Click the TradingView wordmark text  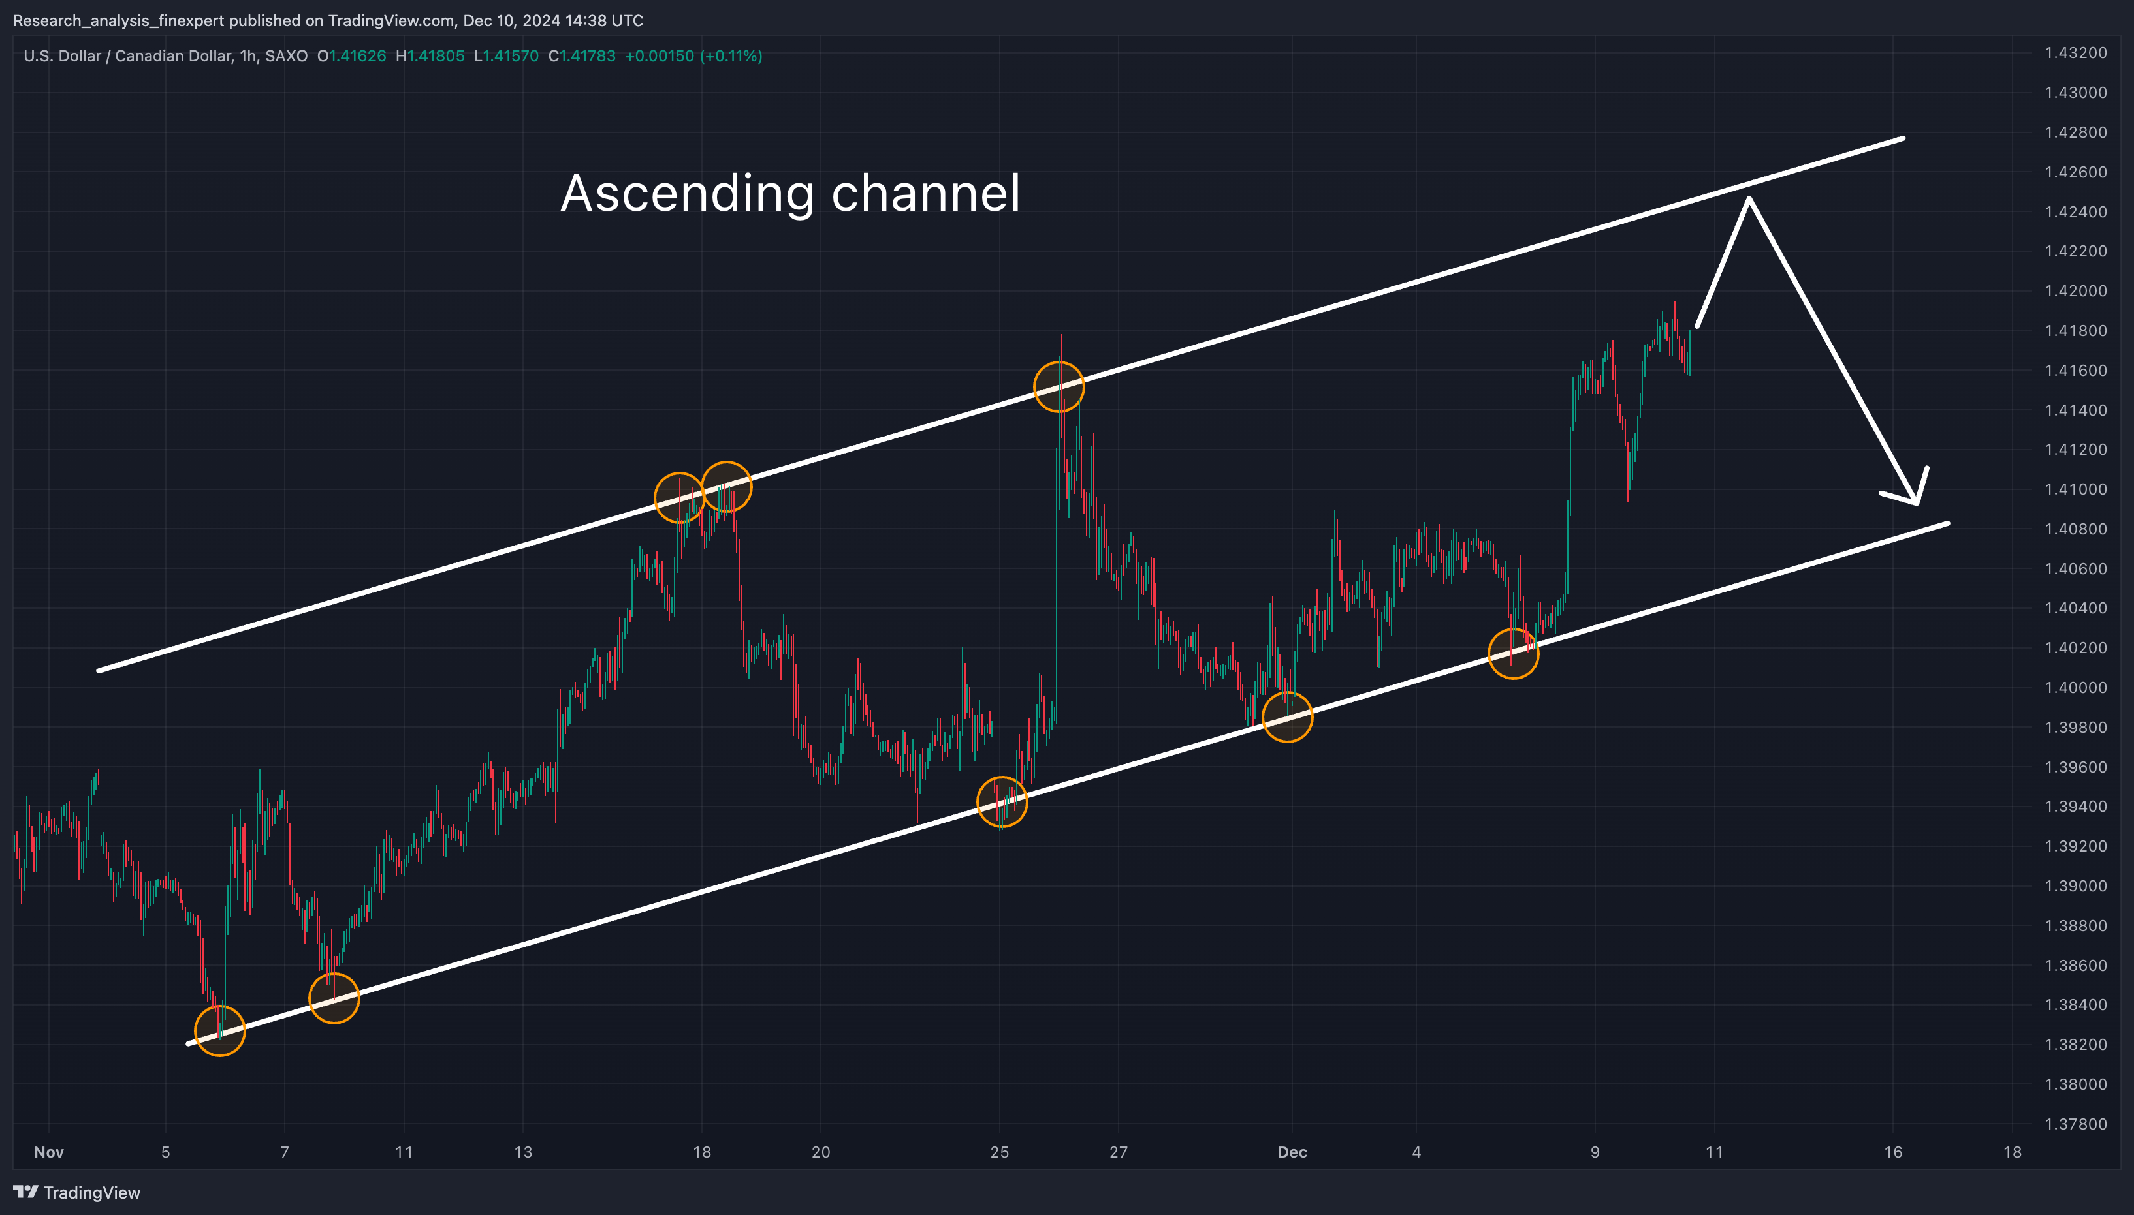(x=92, y=1192)
